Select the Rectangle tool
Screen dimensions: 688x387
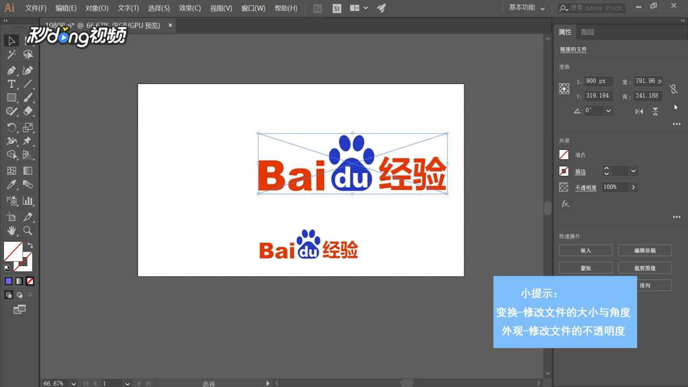click(11, 98)
